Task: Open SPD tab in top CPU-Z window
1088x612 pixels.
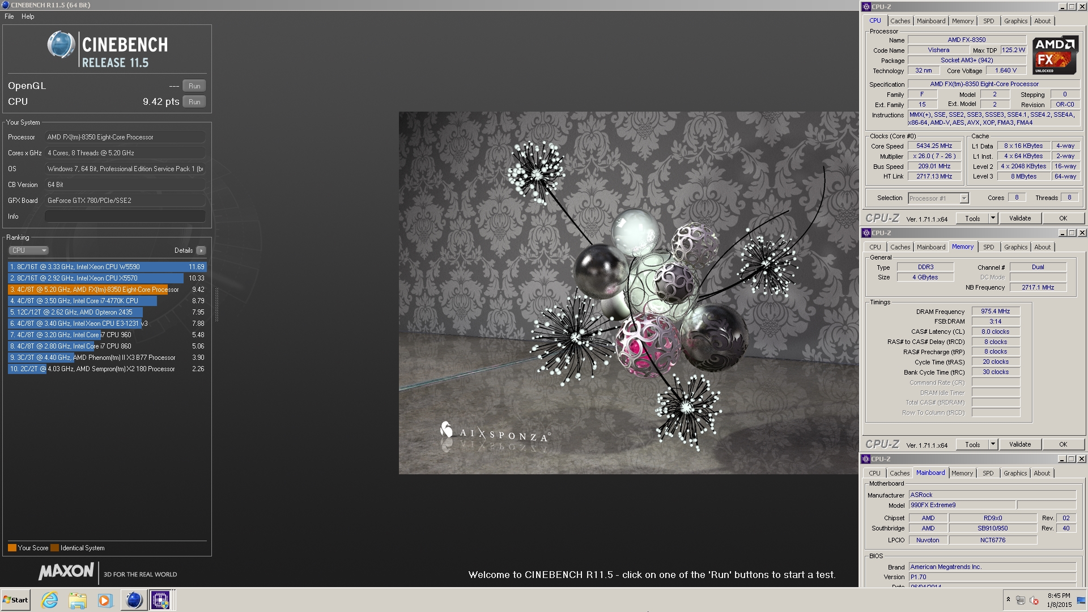Action: [x=989, y=21]
